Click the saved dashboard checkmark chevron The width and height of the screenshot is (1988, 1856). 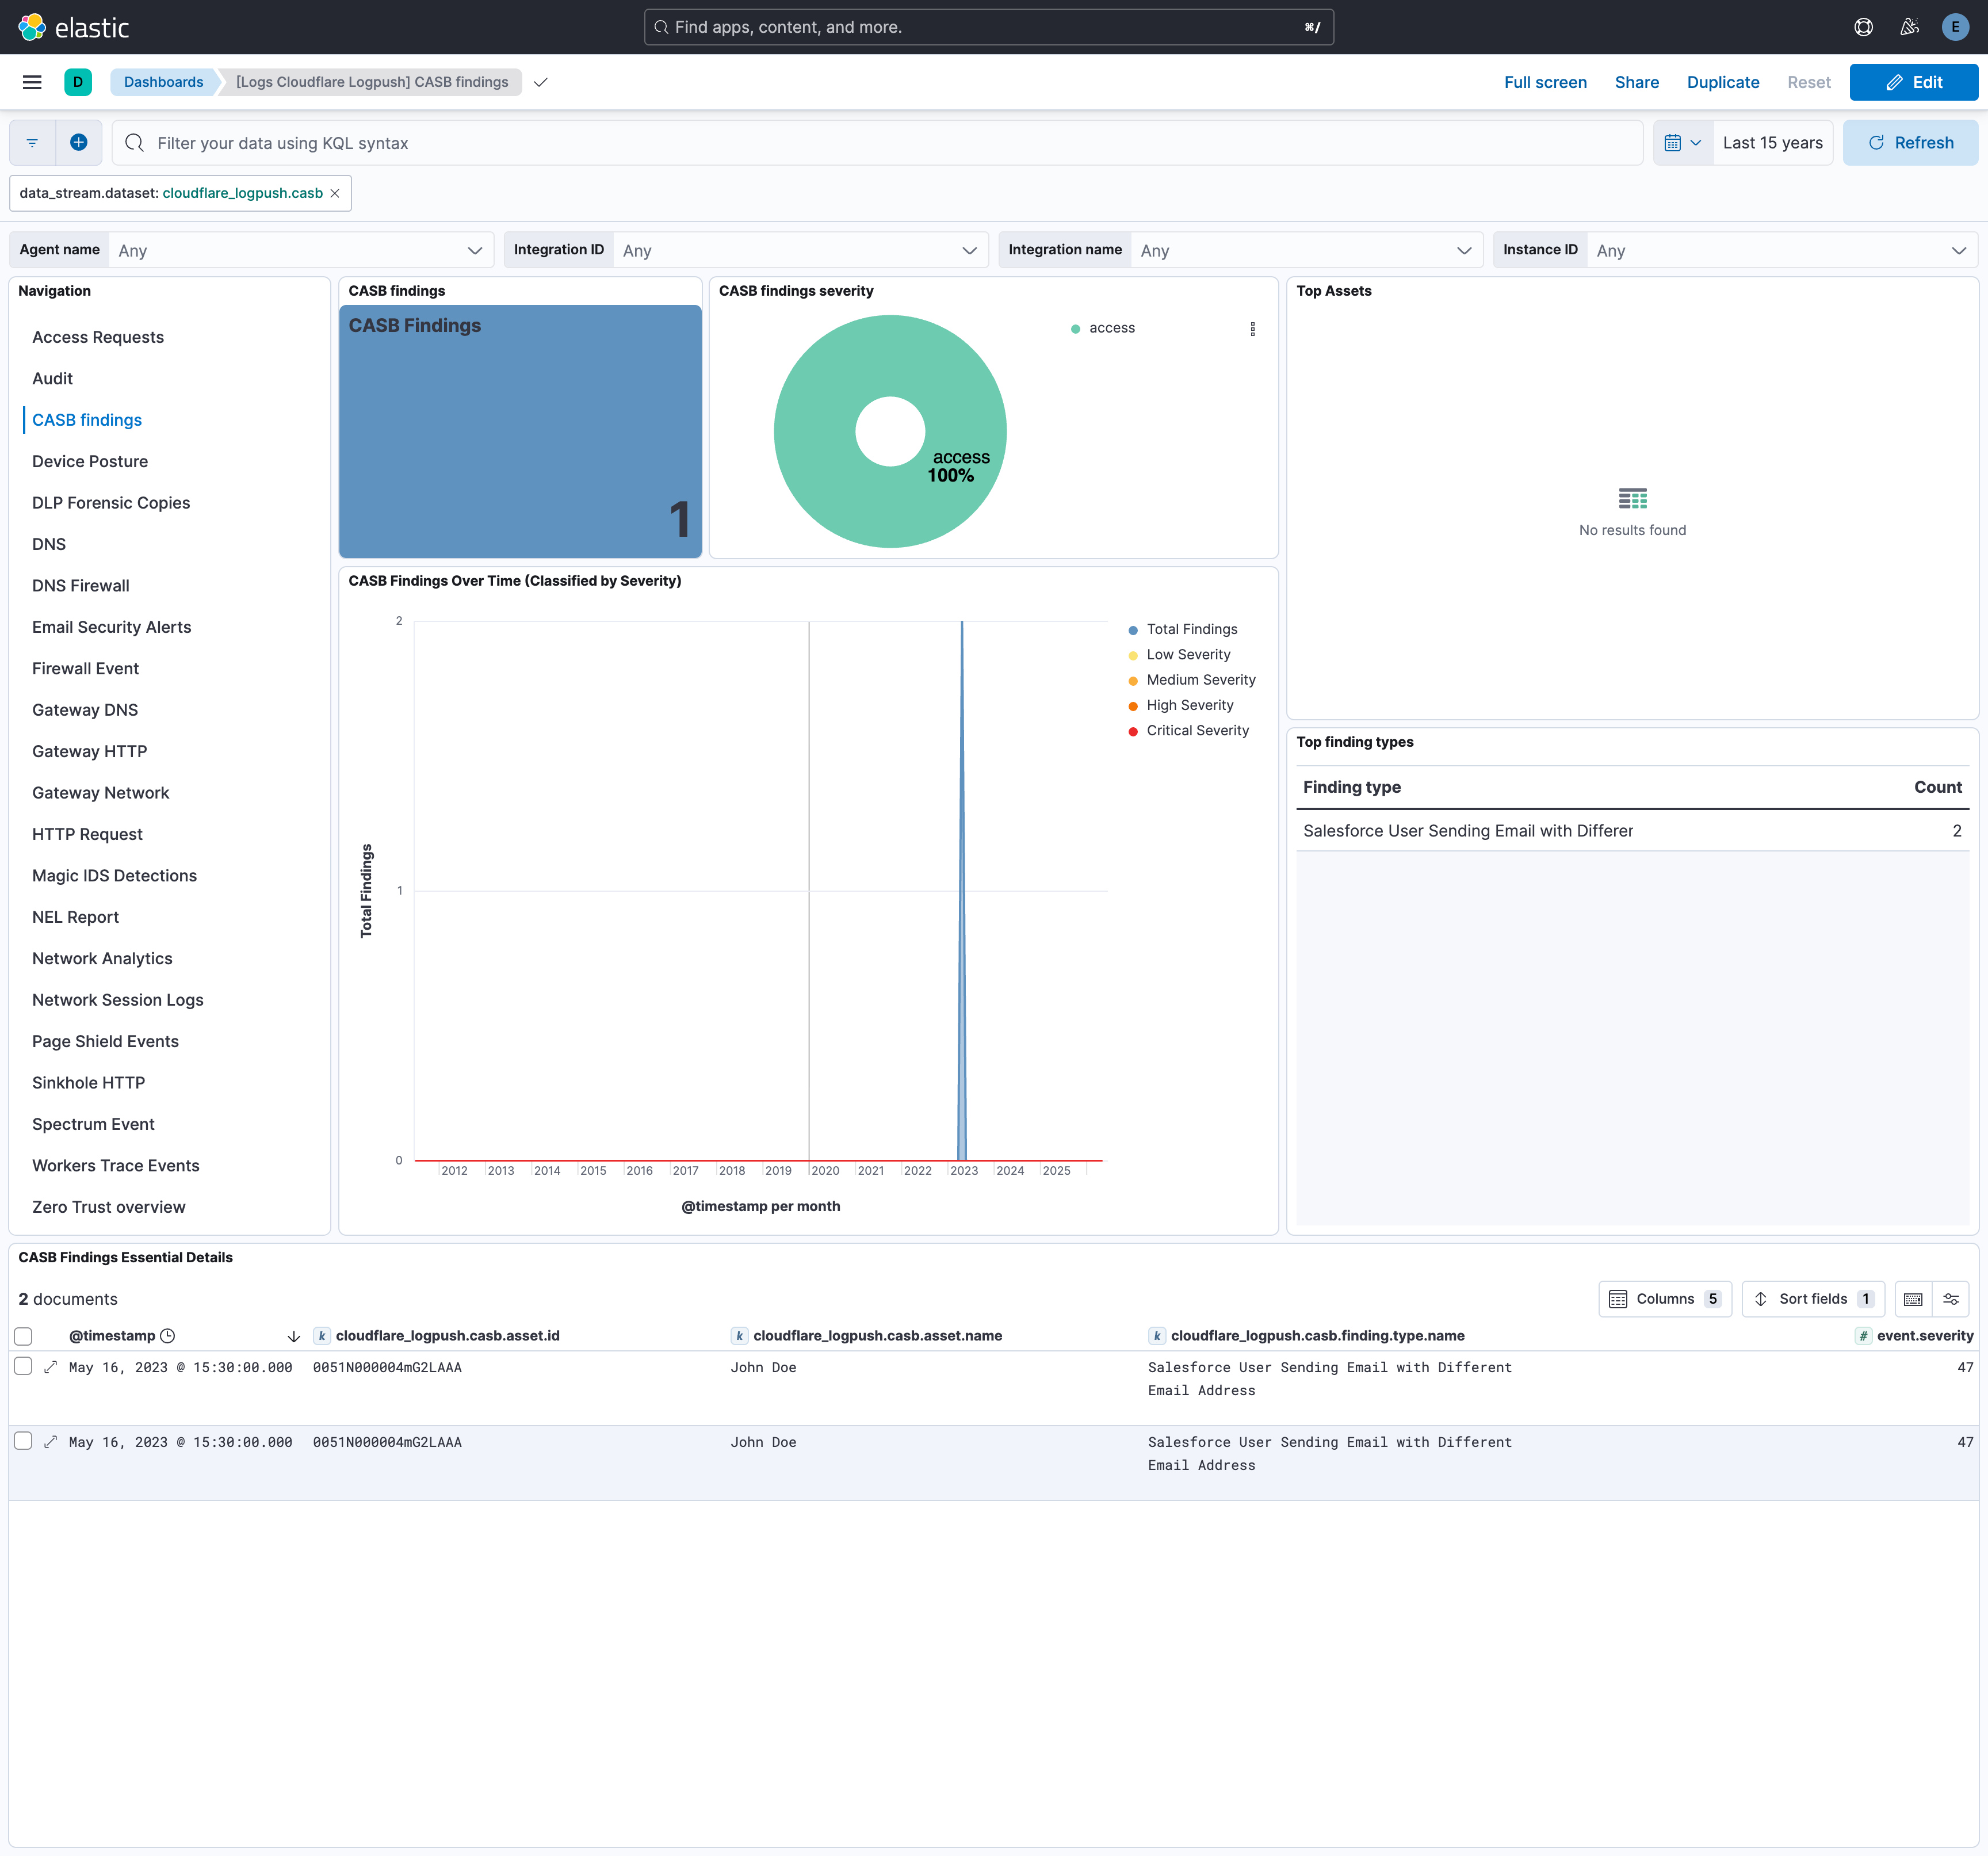[x=541, y=82]
